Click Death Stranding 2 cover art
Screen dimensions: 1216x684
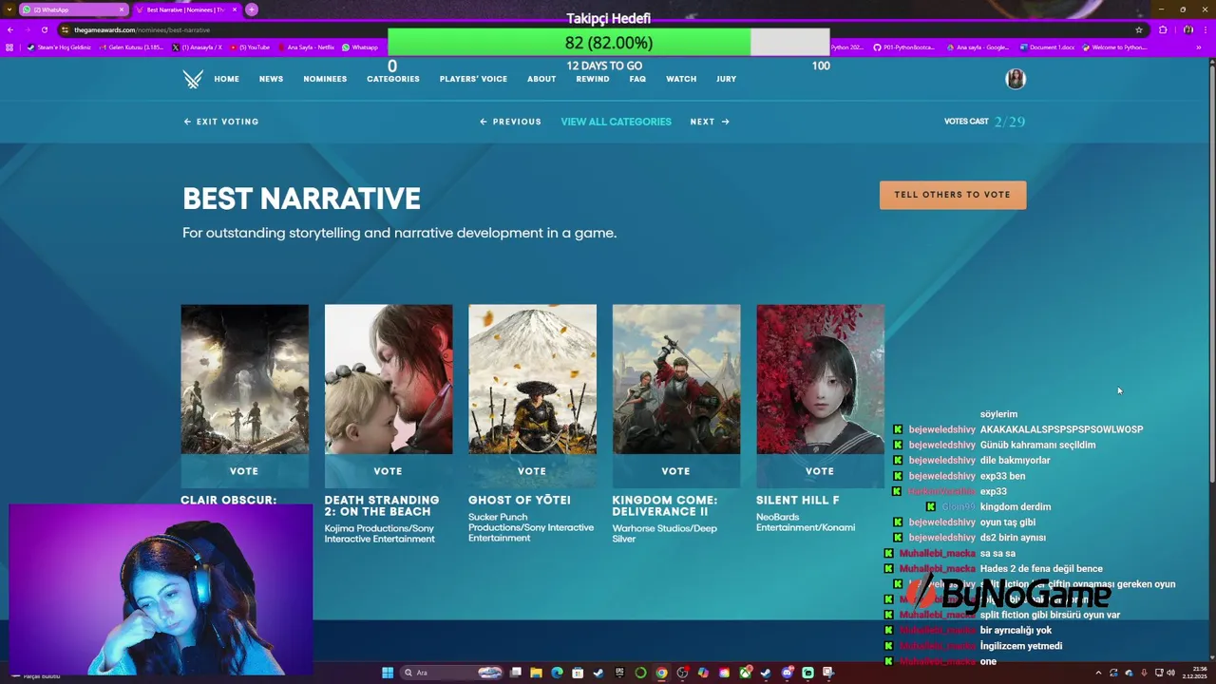[x=389, y=379]
